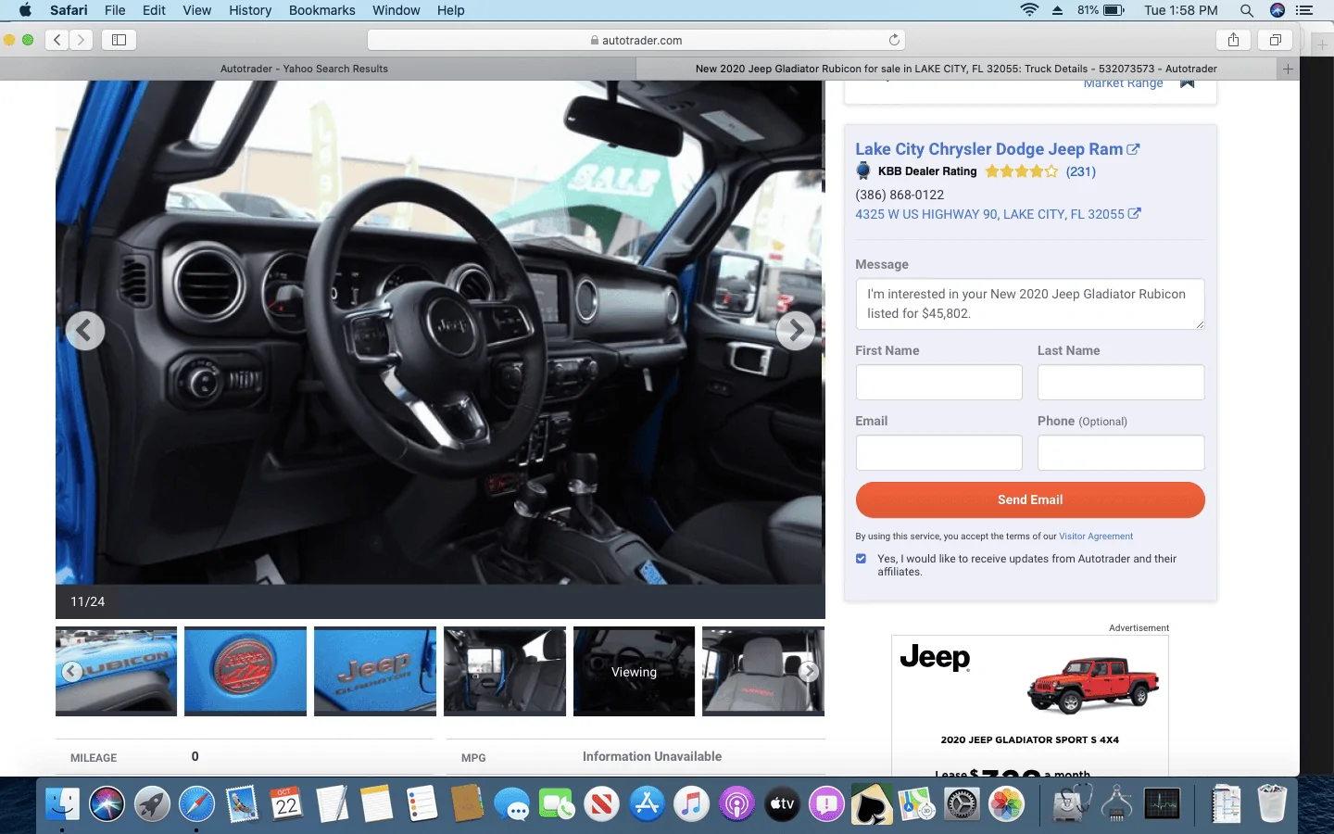Screen dimensions: 1334x834
Task: Open the (231) dealer reviews link
Action: click(1080, 171)
